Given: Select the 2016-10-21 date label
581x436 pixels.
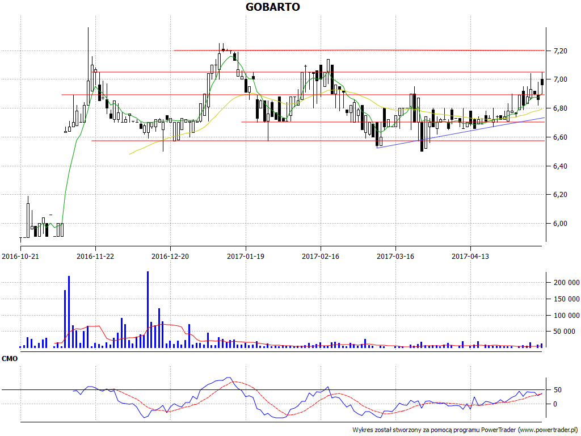Looking at the screenshot, I should 20,256.
